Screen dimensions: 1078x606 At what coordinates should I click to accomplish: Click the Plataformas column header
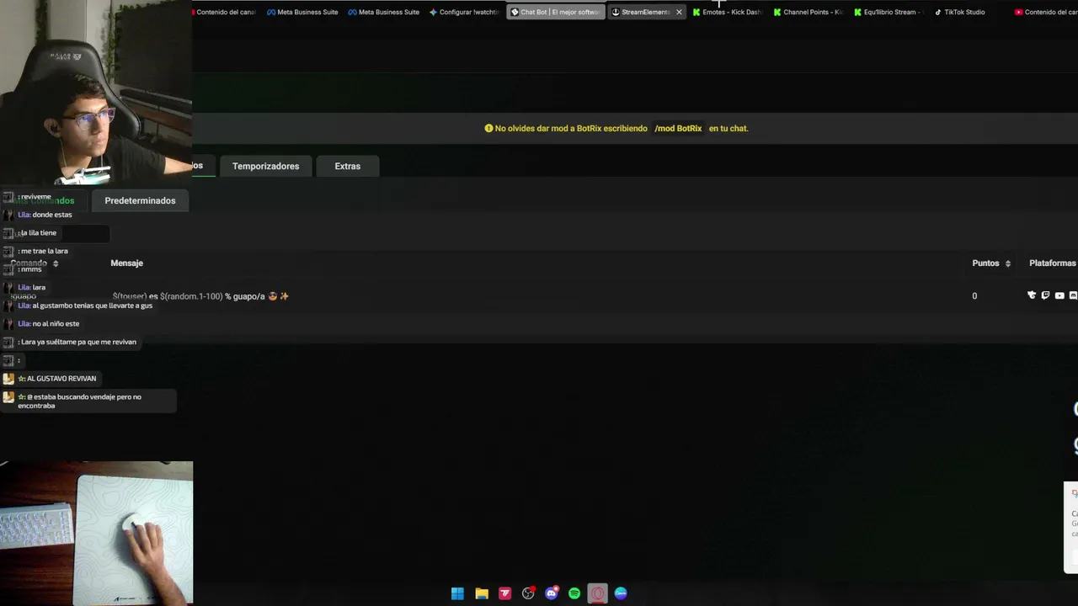[1052, 263]
